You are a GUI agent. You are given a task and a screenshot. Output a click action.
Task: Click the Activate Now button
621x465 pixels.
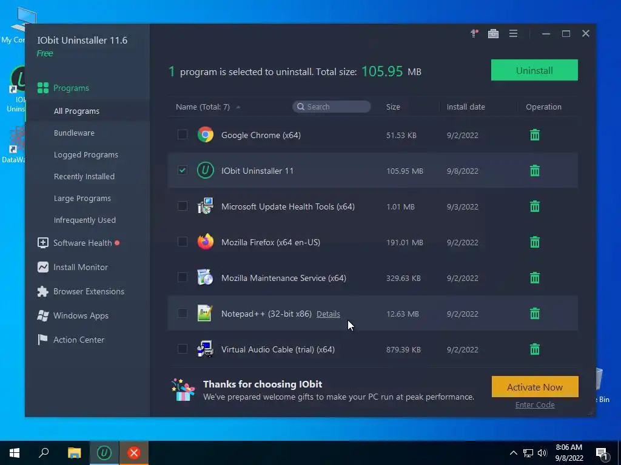(x=535, y=387)
